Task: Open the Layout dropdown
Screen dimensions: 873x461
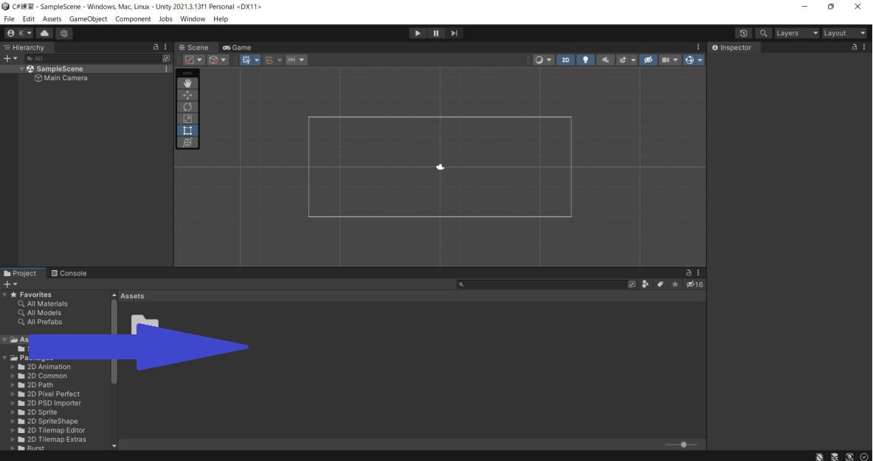Action: coord(844,33)
